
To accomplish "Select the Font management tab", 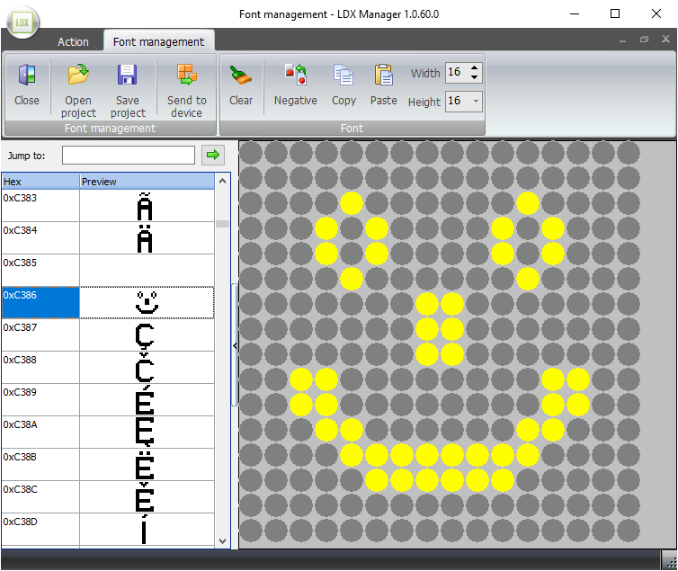I will point(158,41).
